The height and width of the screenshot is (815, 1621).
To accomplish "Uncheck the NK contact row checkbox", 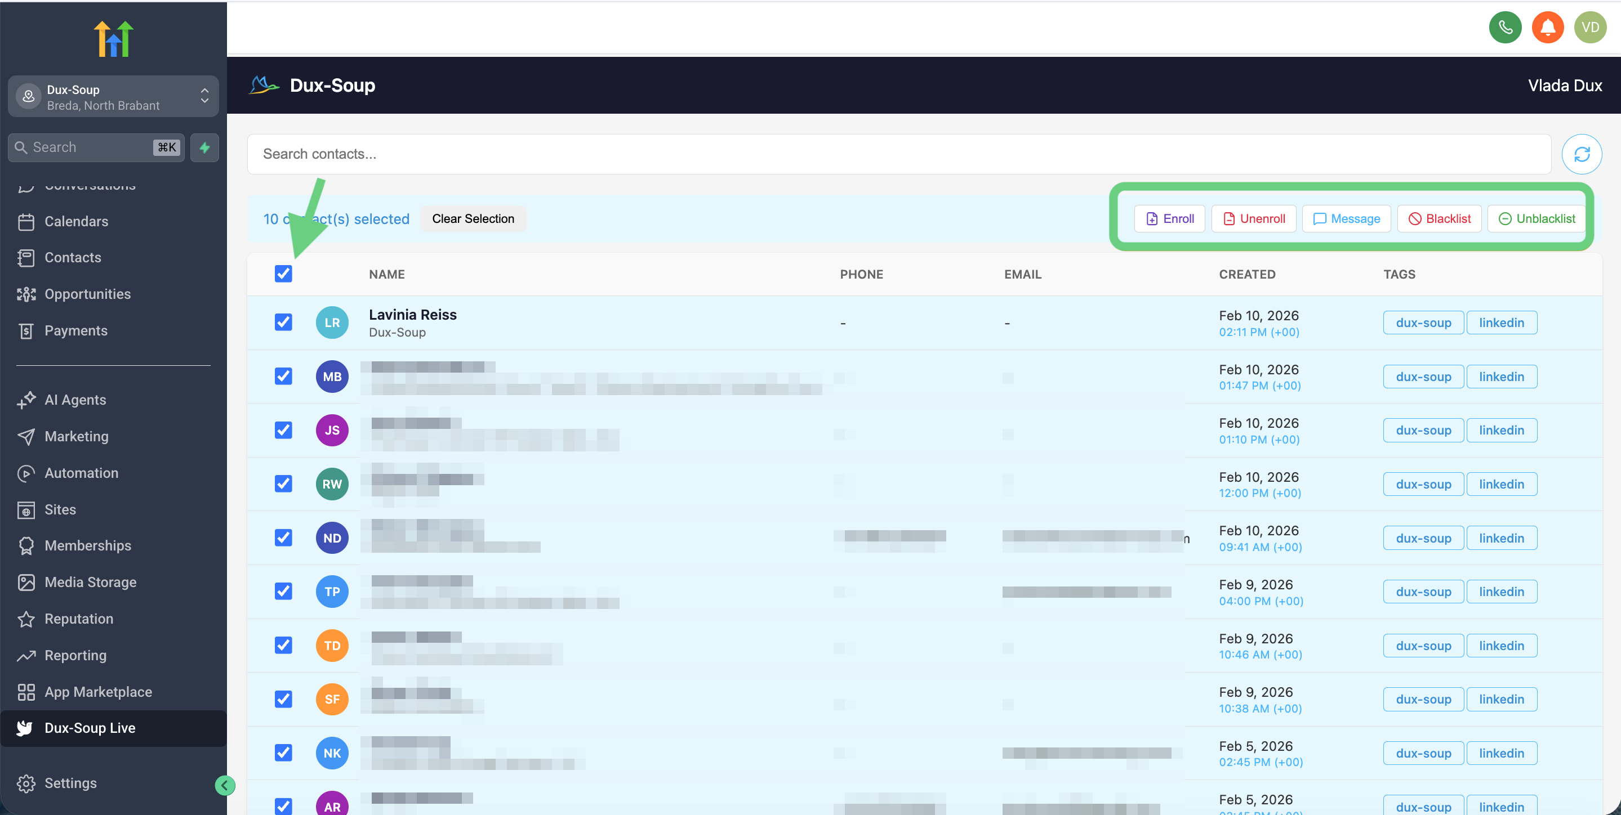I will (x=283, y=753).
